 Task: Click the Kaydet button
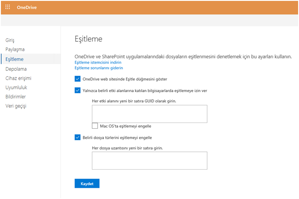(87, 183)
